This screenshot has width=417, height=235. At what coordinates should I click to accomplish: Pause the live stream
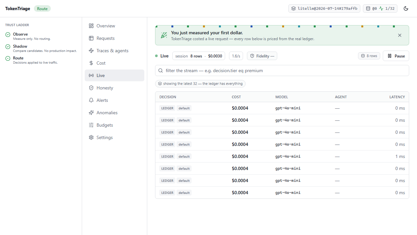point(396,56)
